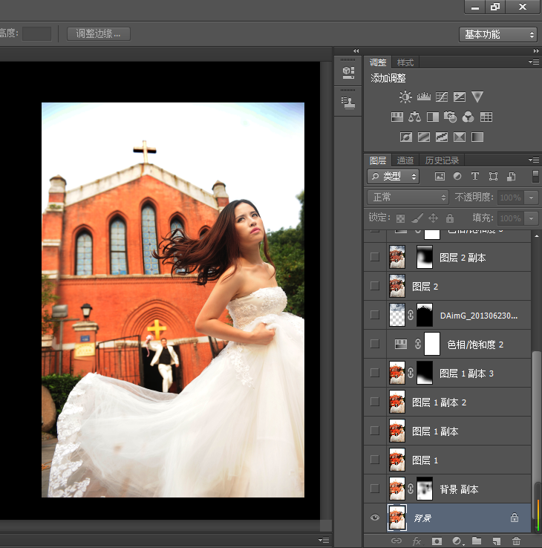The width and height of the screenshot is (542, 548).
Task: Add a Channel Mixer adjustment
Action: [x=468, y=117]
